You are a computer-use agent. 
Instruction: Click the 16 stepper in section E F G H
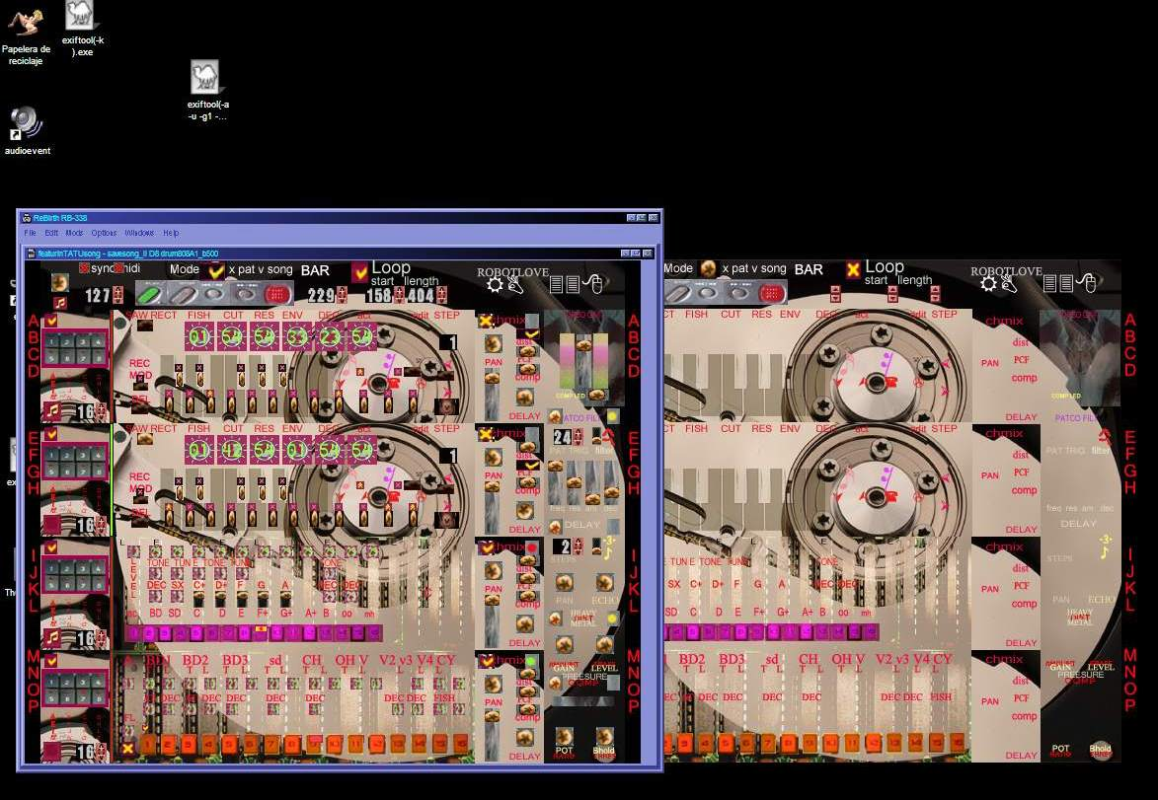(x=101, y=526)
